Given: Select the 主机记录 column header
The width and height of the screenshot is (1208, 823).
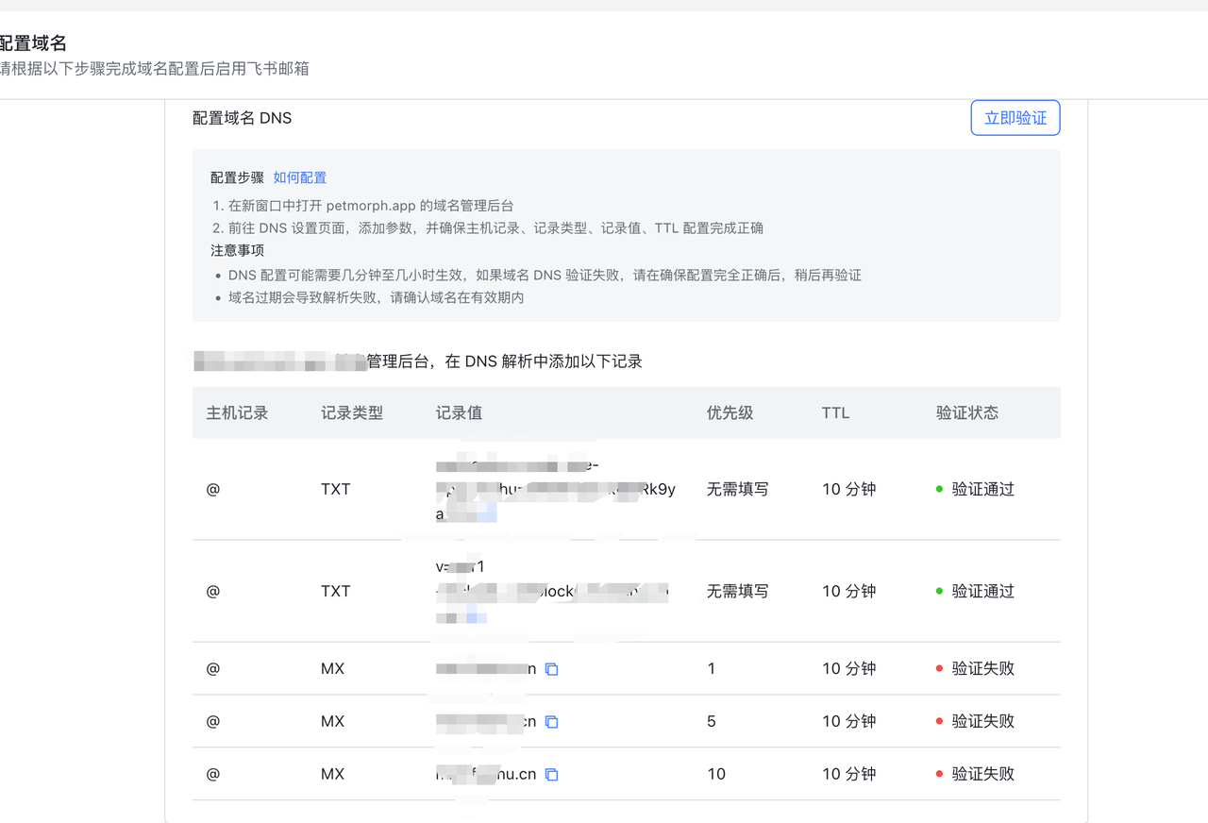Looking at the screenshot, I should (237, 412).
